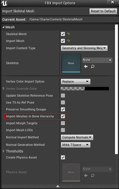Show advanced options arrow at panel bottom
Screen dimensions: 119x189
pos(58,186)
